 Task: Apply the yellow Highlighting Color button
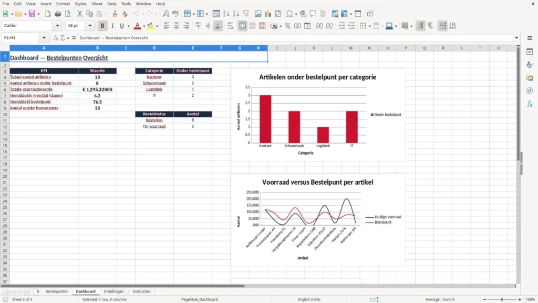coord(150,26)
